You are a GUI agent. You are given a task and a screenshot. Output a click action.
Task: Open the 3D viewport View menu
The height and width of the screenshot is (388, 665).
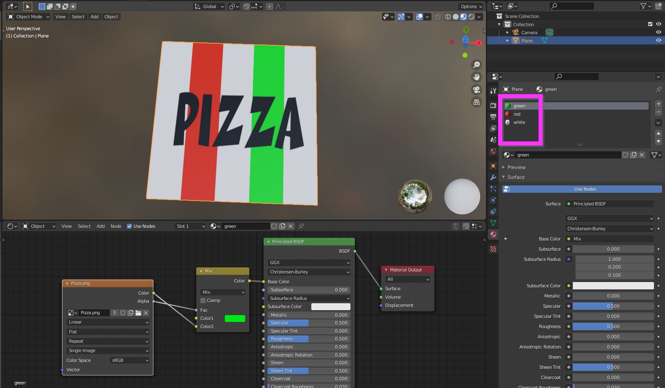(60, 17)
